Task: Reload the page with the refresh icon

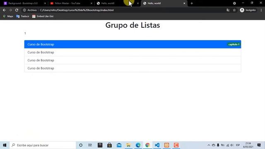Action: [x=17, y=10]
